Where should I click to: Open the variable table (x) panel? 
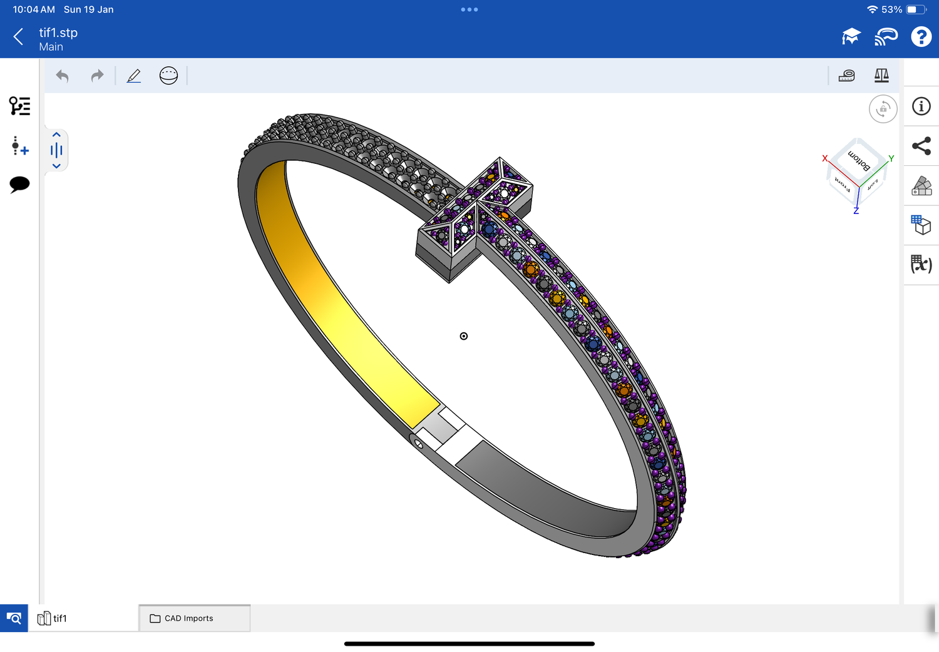[x=921, y=264]
